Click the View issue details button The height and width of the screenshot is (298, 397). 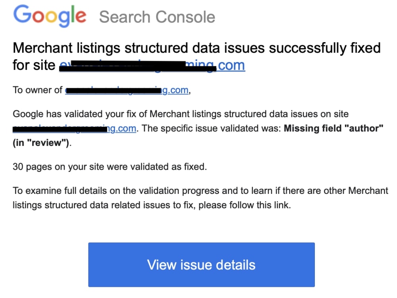coord(202,265)
